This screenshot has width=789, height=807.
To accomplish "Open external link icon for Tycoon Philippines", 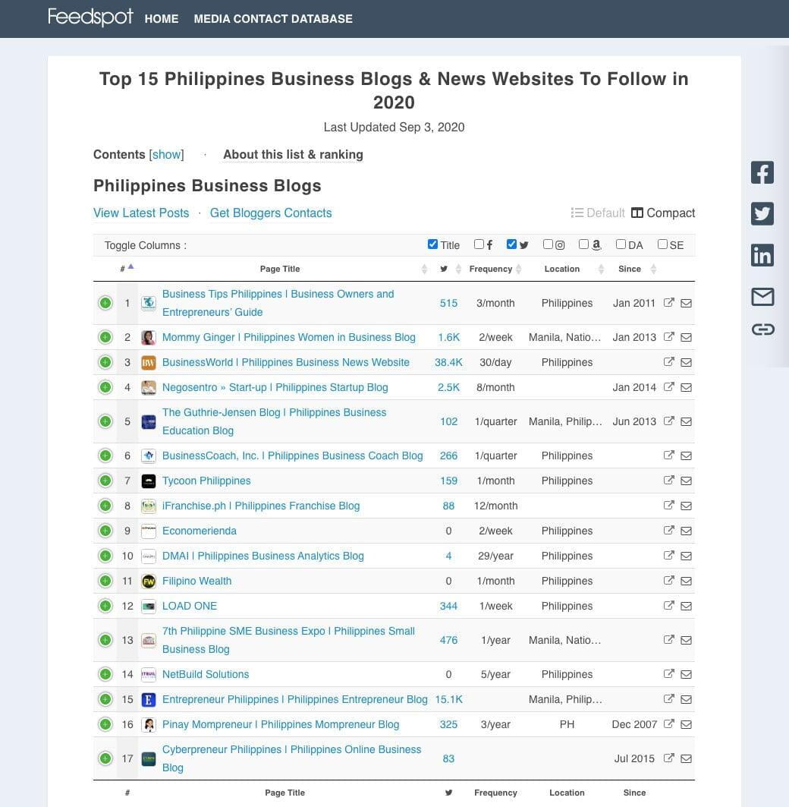I will click(x=668, y=481).
